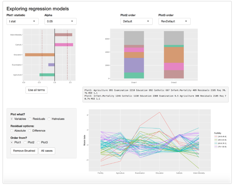The height and width of the screenshot is (188, 236).
Task: Choose Plot3 under Order from
Action: [39, 142]
